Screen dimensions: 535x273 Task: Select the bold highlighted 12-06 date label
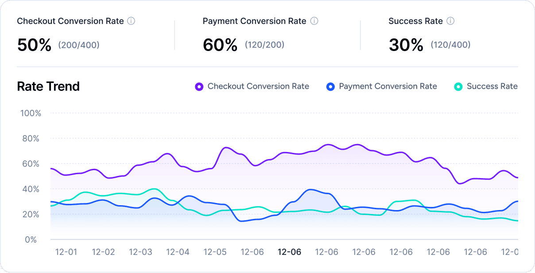pyautogui.click(x=289, y=252)
